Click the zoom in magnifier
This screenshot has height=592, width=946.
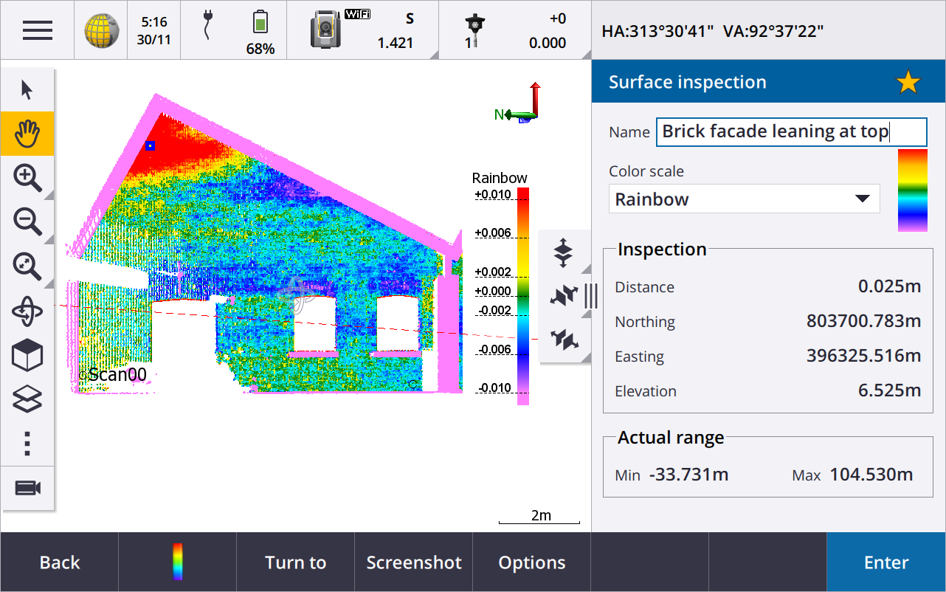tap(27, 178)
